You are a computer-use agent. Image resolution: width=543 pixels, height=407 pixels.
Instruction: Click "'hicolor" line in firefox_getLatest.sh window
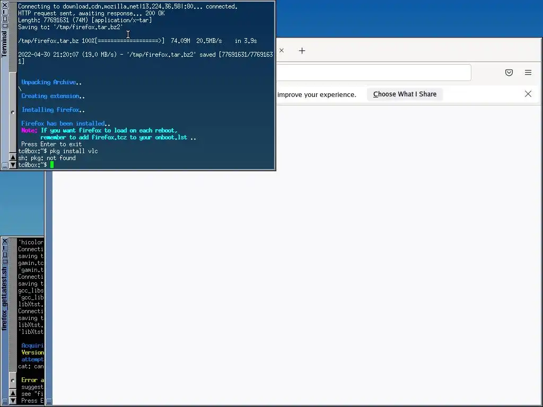[x=31, y=242]
